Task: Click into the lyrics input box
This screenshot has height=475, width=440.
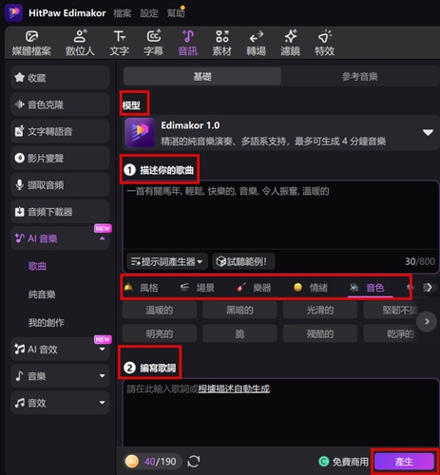Action: (280, 412)
